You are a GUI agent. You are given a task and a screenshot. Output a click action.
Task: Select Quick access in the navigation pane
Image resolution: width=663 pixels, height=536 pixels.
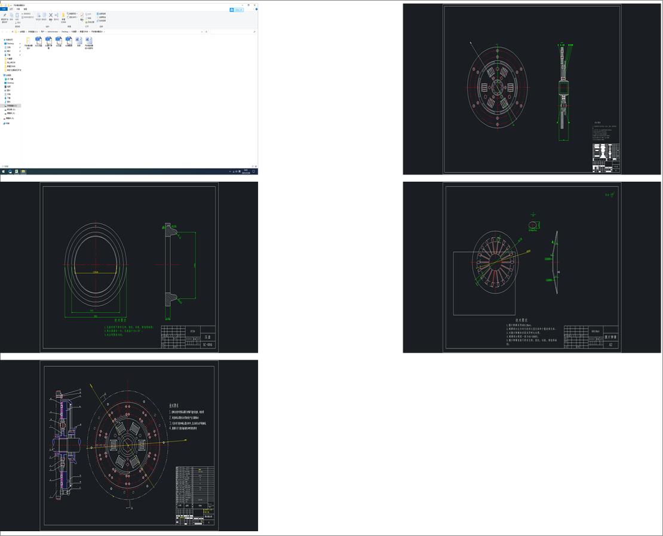pyautogui.click(x=8, y=40)
